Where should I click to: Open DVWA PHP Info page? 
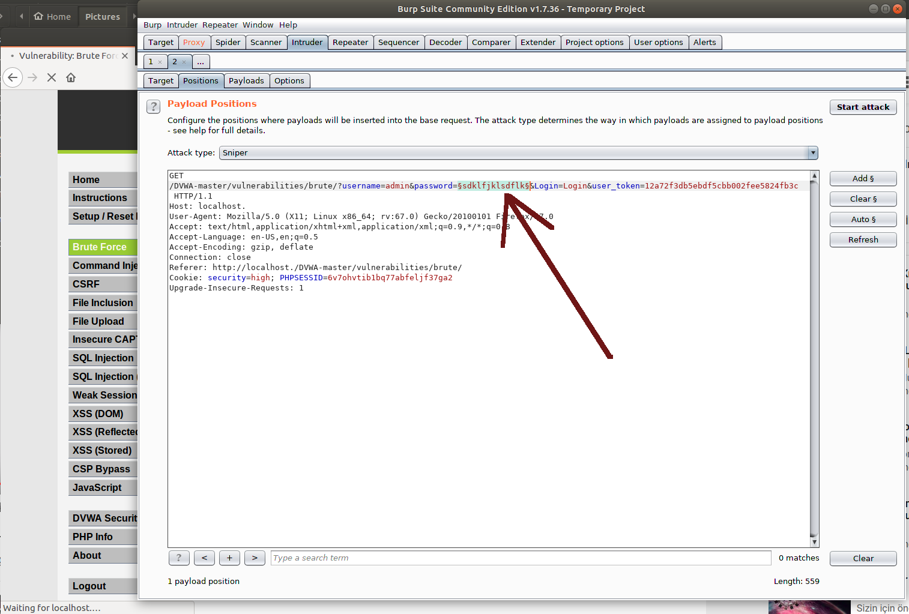(103, 537)
